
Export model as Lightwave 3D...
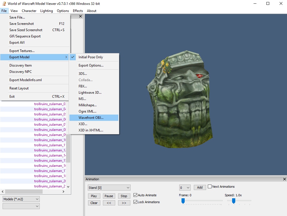[x=94, y=92]
